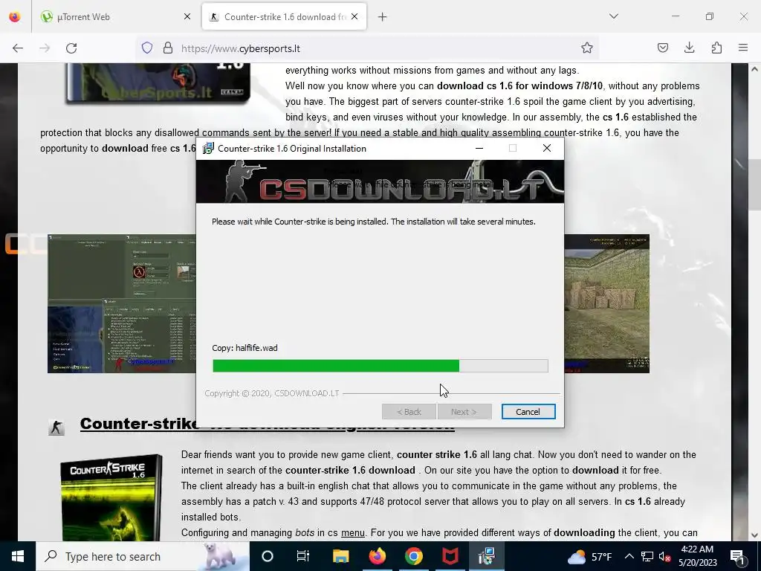Click the underlined menu link
Image resolution: width=761 pixels, height=571 pixels.
pos(353,532)
